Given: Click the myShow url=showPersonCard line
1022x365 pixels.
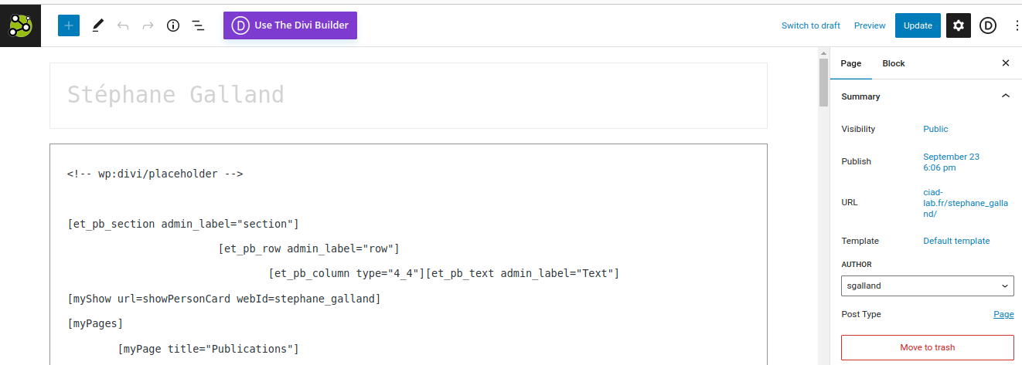Looking at the screenshot, I should [224, 299].
